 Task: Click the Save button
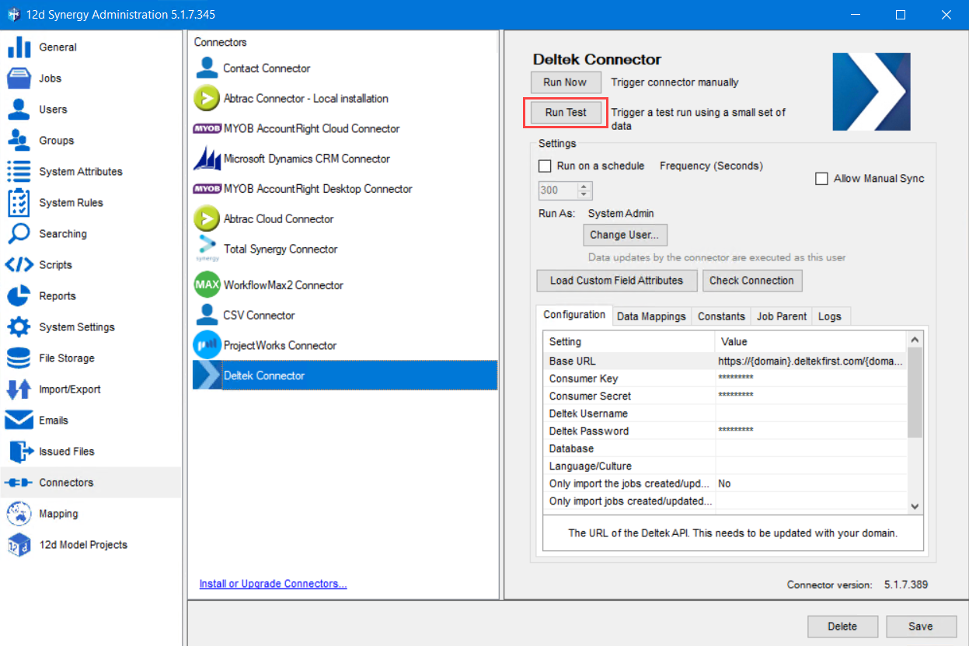point(921,627)
